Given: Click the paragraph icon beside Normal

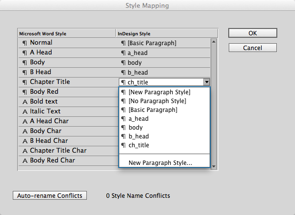Looking at the screenshot, I should (25, 43).
